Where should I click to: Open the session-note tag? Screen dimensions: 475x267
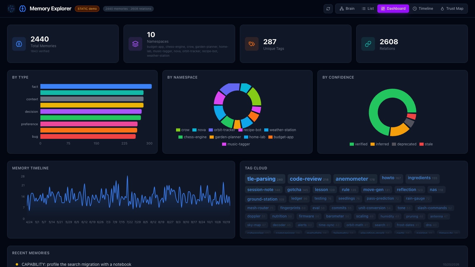[264, 190]
